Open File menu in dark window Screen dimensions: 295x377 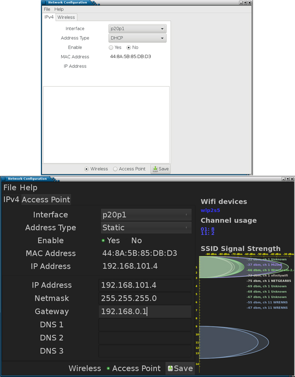(10, 188)
